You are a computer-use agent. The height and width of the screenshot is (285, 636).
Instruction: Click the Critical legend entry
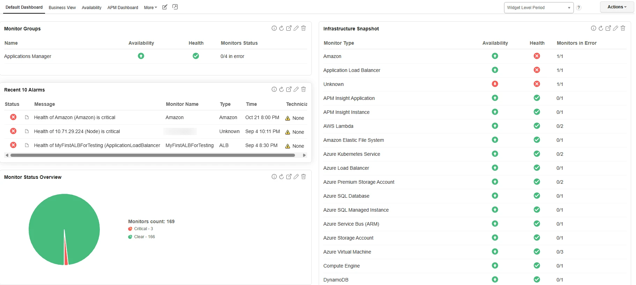(143, 229)
